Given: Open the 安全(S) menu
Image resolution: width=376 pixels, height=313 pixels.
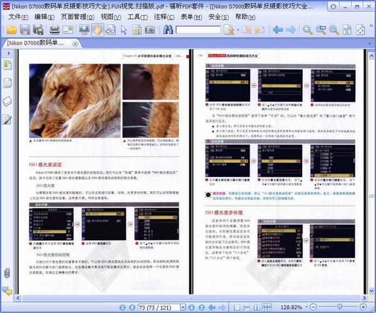Looking at the screenshot, I should point(219,17).
